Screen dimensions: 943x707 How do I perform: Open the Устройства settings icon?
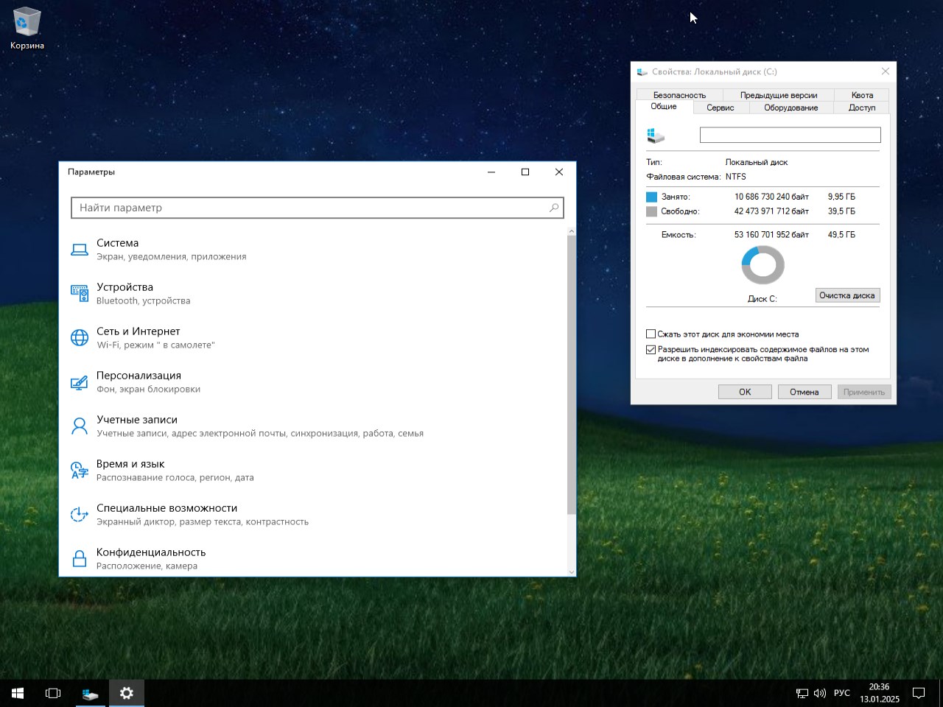pyautogui.click(x=79, y=294)
